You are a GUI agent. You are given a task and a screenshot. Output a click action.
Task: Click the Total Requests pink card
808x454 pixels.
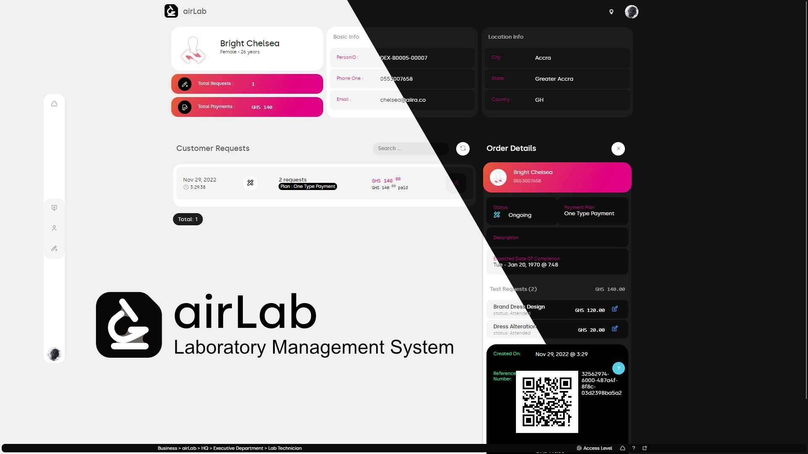247,84
